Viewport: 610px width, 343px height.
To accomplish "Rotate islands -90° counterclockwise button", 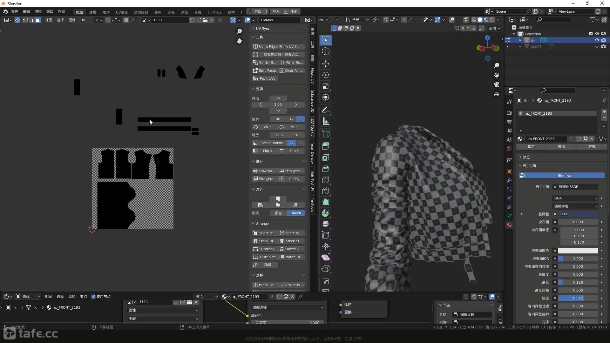I will tap(264, 127).
